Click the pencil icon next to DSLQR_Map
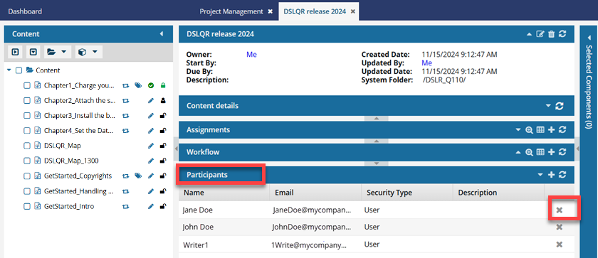Screen dimensions: 598x258 [151, 146]
